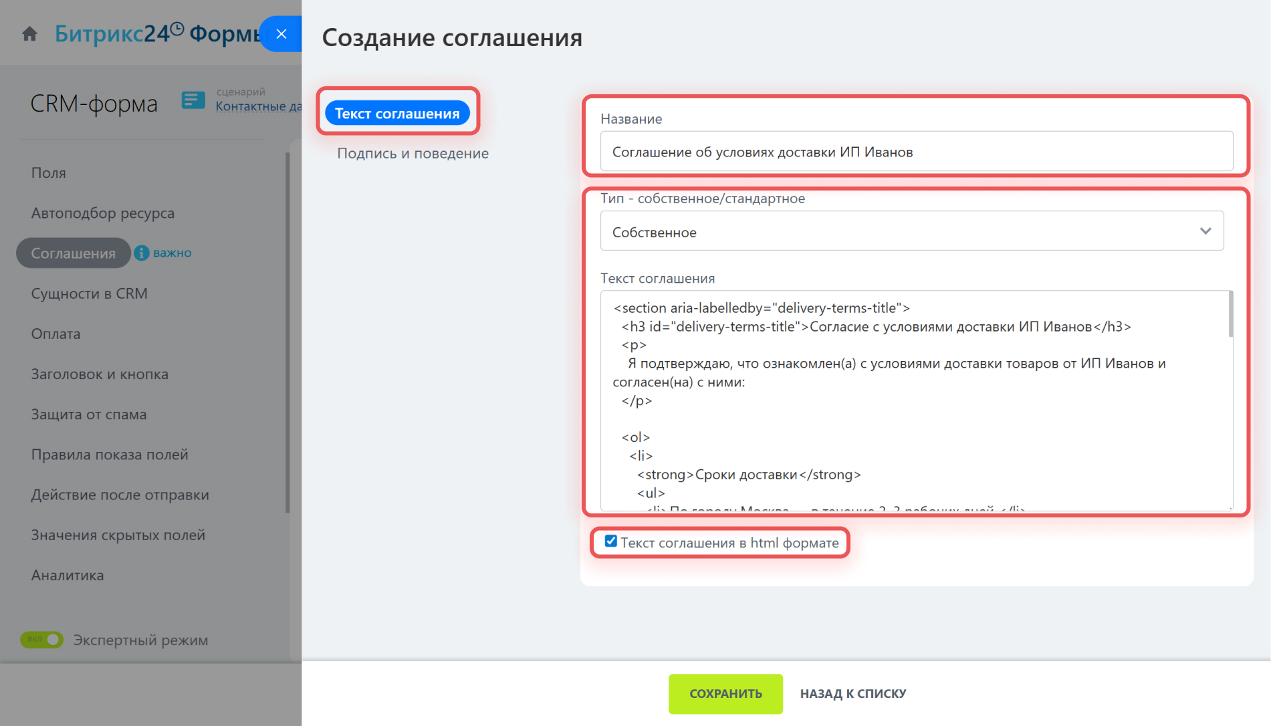1271x726 pixels.
Task: Open the Тип dropdown showing Собственное
Action: pyautogui.click(x=911, y=231)
